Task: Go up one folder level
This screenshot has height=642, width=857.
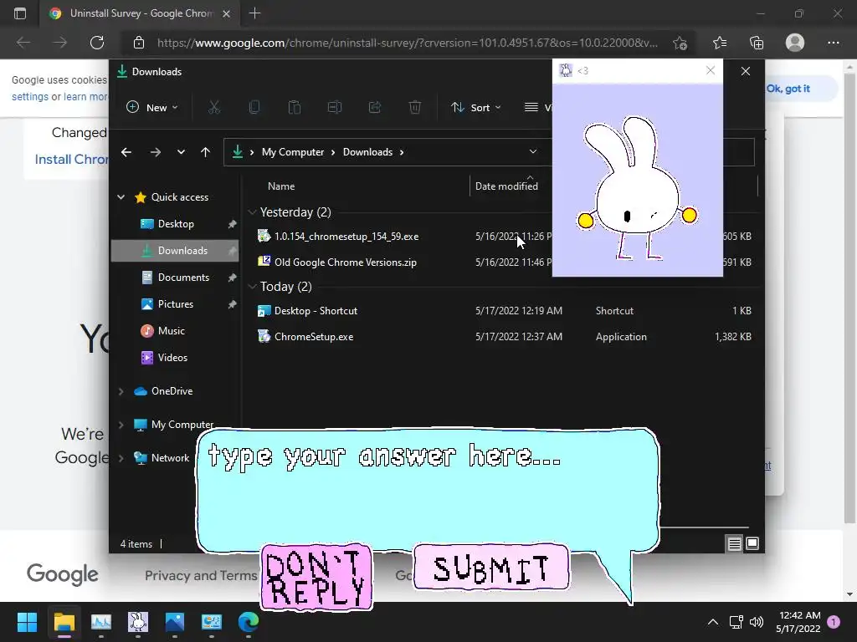Action: click(206, 152)
